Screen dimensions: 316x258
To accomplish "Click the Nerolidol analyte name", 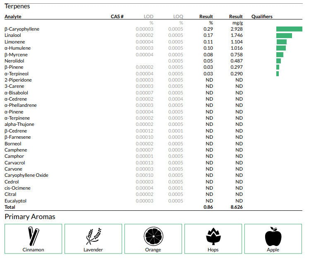I will [x=14, y=61].
